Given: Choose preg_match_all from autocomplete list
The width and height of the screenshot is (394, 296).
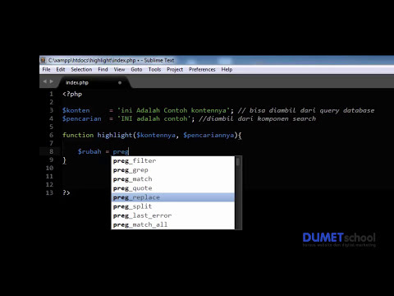Looking at the screenshot, I should coord(173,224).
